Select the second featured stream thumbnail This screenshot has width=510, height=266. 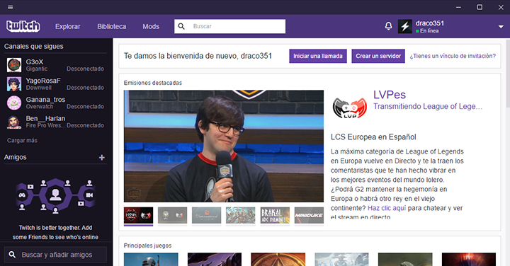click(x=172, y=215)
